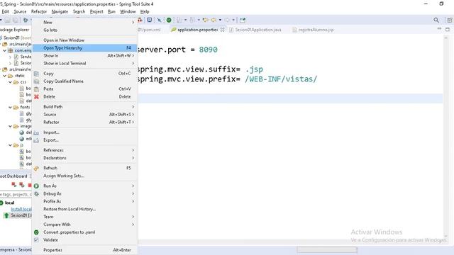Viewport: 454px width, 255px height.
Task: Click the start/restart icon in Boot Dashboard
Action: point(13,185)
